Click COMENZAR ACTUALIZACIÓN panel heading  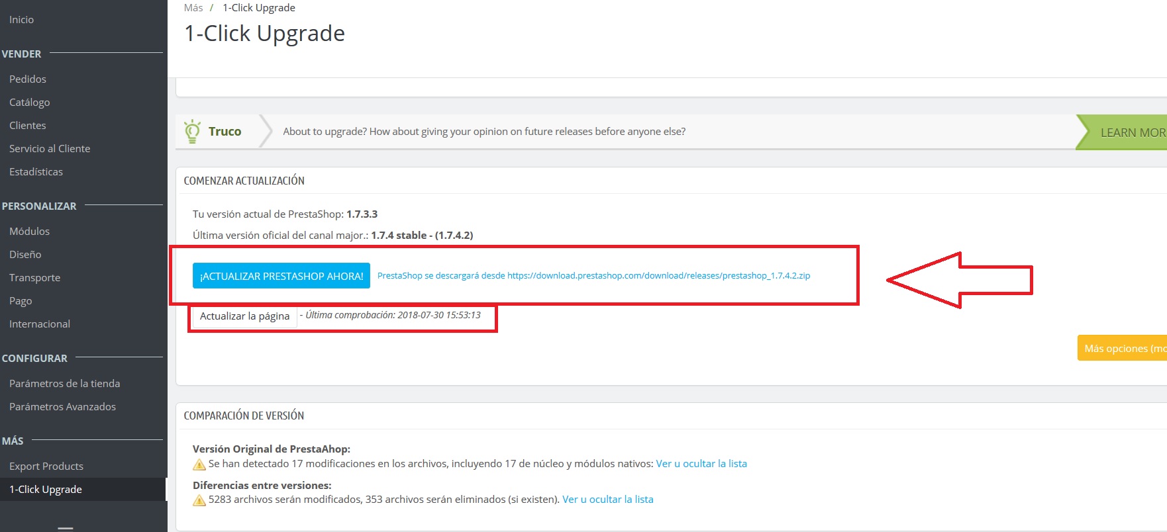(244, 181)
